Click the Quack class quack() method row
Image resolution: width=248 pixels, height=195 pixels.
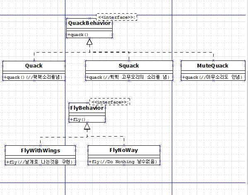34,77
